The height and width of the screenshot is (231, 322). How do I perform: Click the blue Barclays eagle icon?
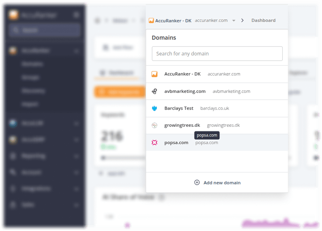[x=154, y=108]
